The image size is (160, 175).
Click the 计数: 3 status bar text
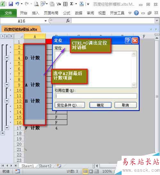pos(72,171)
